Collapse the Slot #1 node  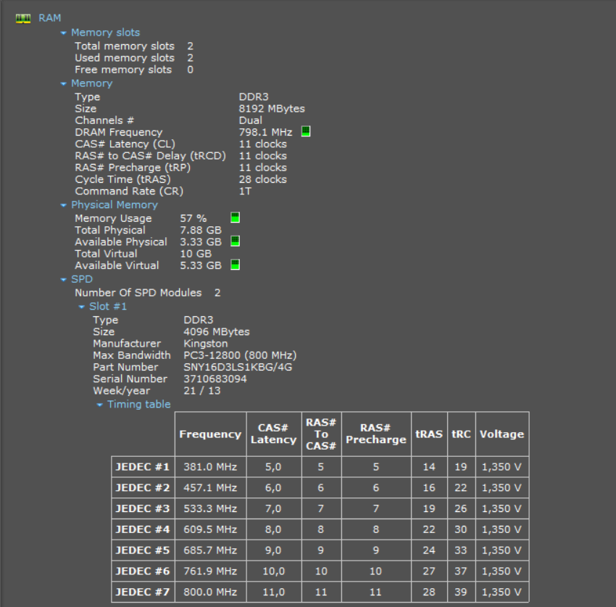tap(81, 307)
